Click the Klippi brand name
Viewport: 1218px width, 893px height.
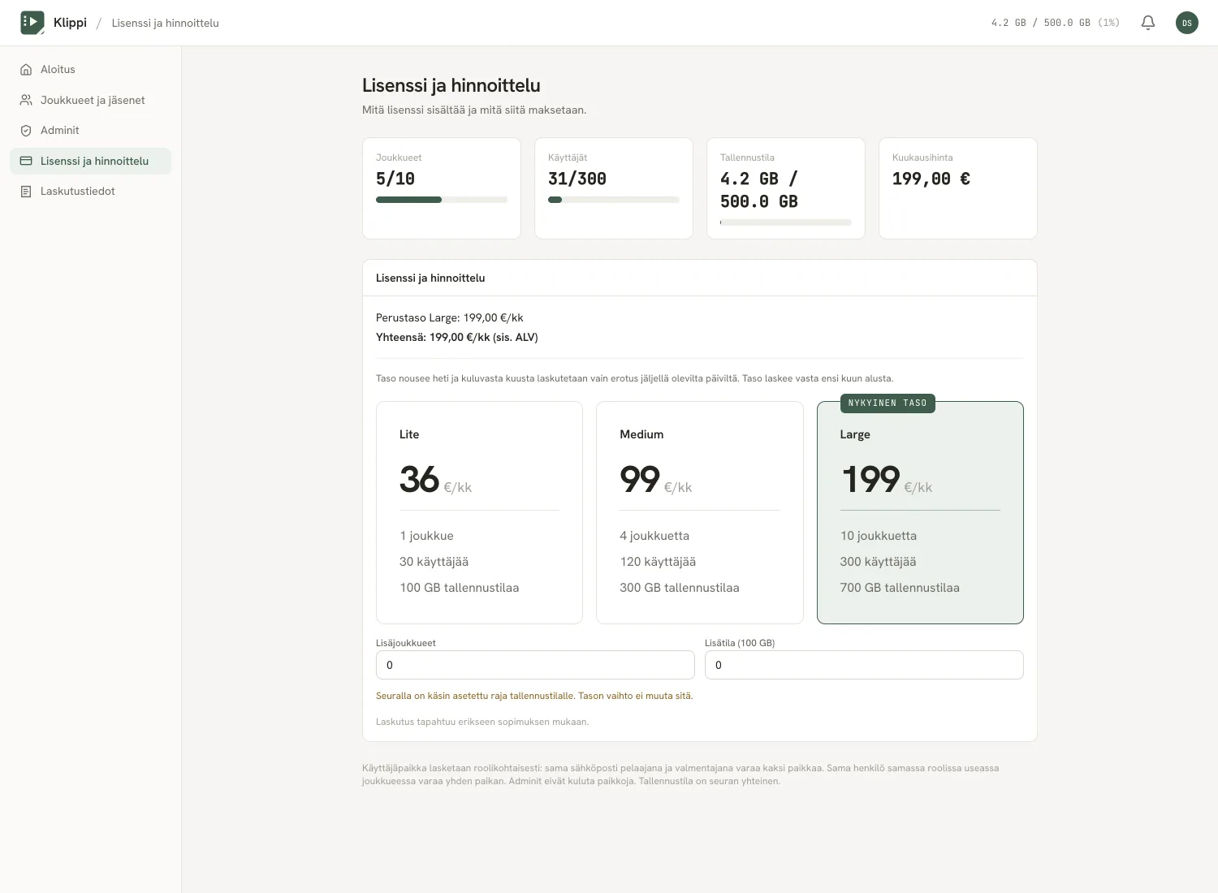pyautogui.click(x=70, y=23)
